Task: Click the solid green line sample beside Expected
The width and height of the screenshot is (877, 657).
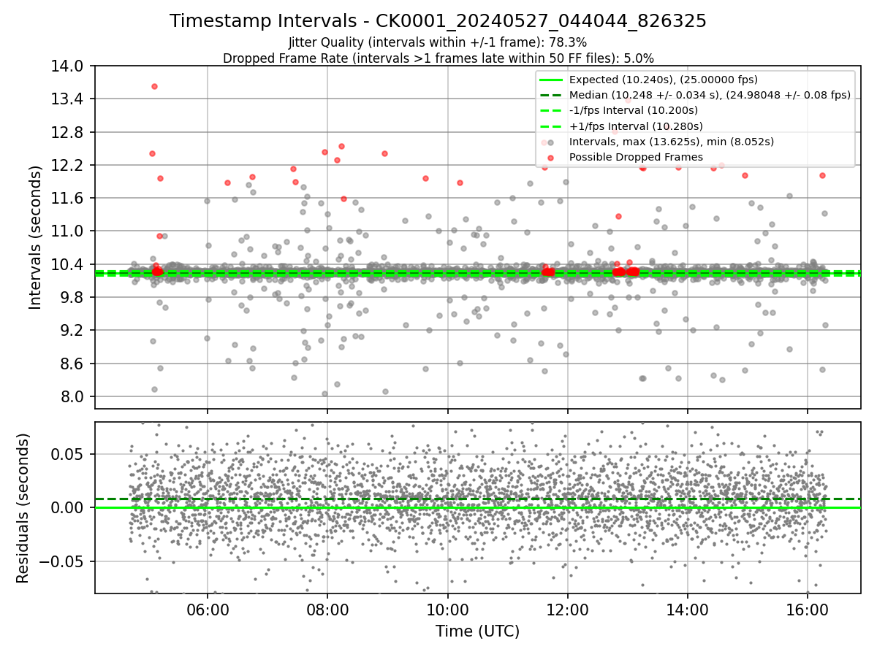Action: coord(551,80)
